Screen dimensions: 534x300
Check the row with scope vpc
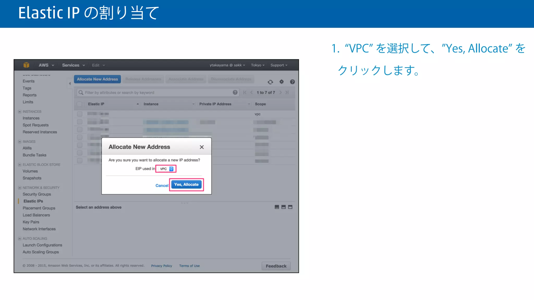80,114
